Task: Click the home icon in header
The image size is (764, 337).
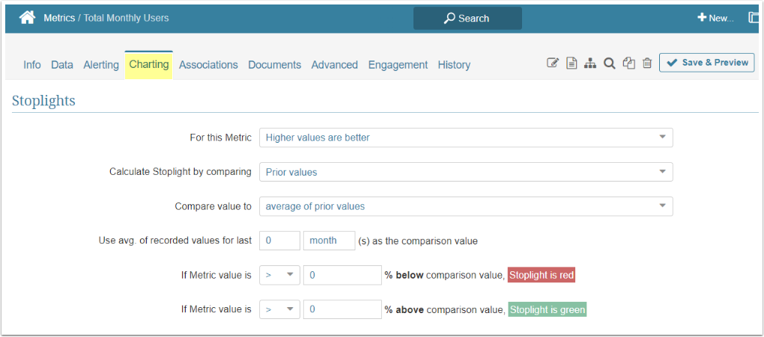Action: [x=27, y=18]
